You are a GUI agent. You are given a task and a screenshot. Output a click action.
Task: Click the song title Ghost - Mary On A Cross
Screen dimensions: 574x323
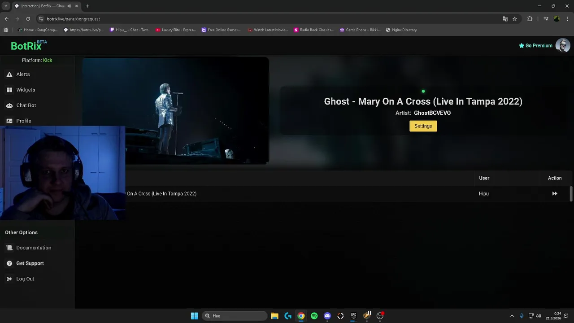423,101
